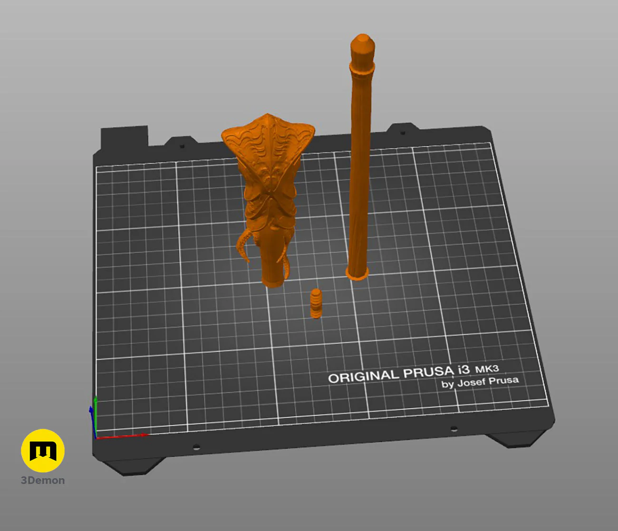Click the rear mounting tab near cobra hood
Screen dimensions: 618x531
tap(181, 143)
